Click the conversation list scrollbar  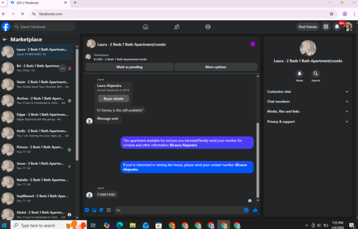pos(77,104)
